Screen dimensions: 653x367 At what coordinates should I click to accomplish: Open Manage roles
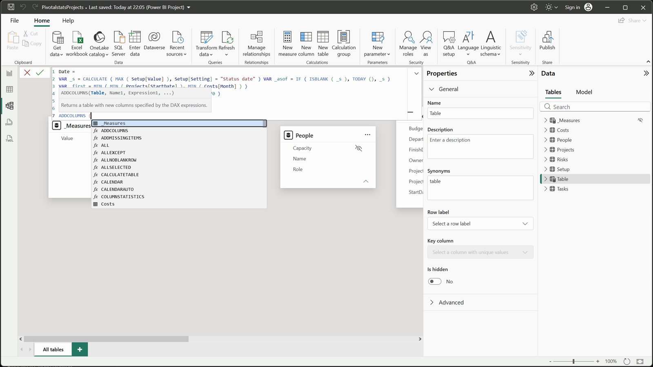pyautogui.click(x=408, y=44)
